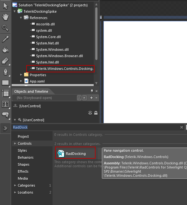The image size is (187, 205).
Task: Select the Rectangle shape tool
Action: tap(5, 83)
